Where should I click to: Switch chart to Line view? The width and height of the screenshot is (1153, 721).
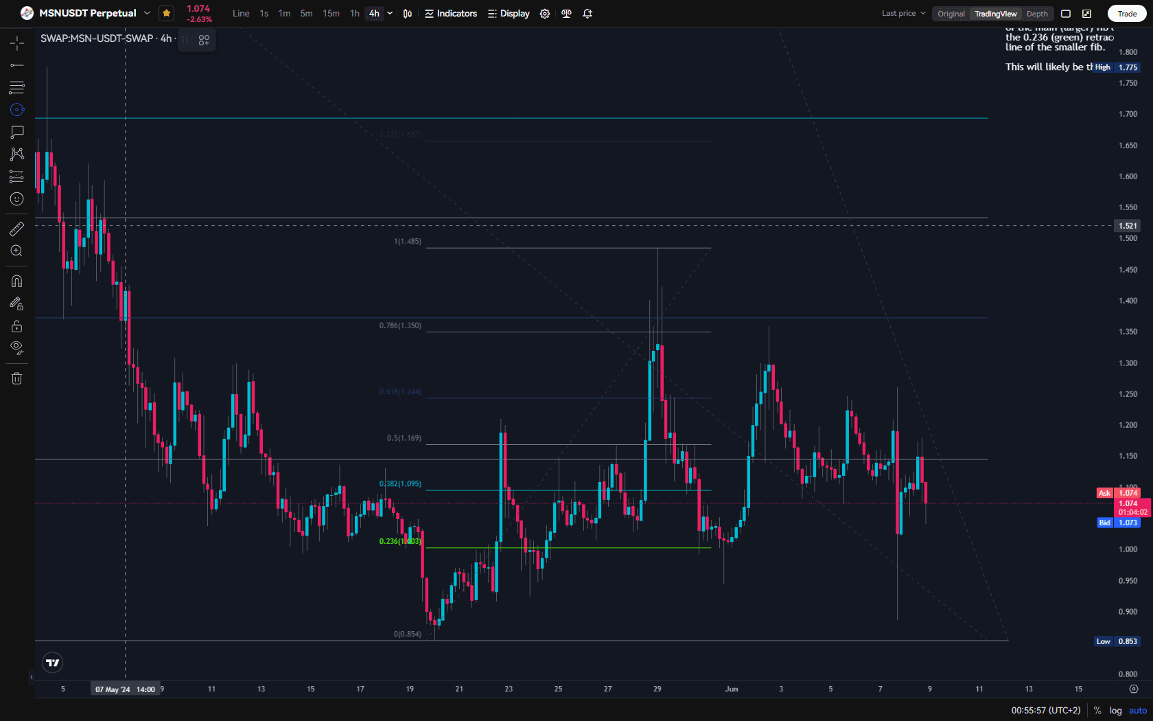[x=241, y=14]
